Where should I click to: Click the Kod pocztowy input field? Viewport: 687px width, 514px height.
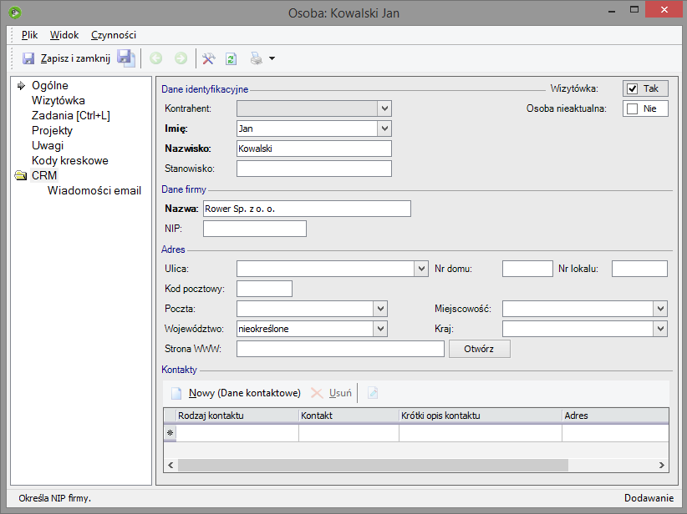point(264,289)
